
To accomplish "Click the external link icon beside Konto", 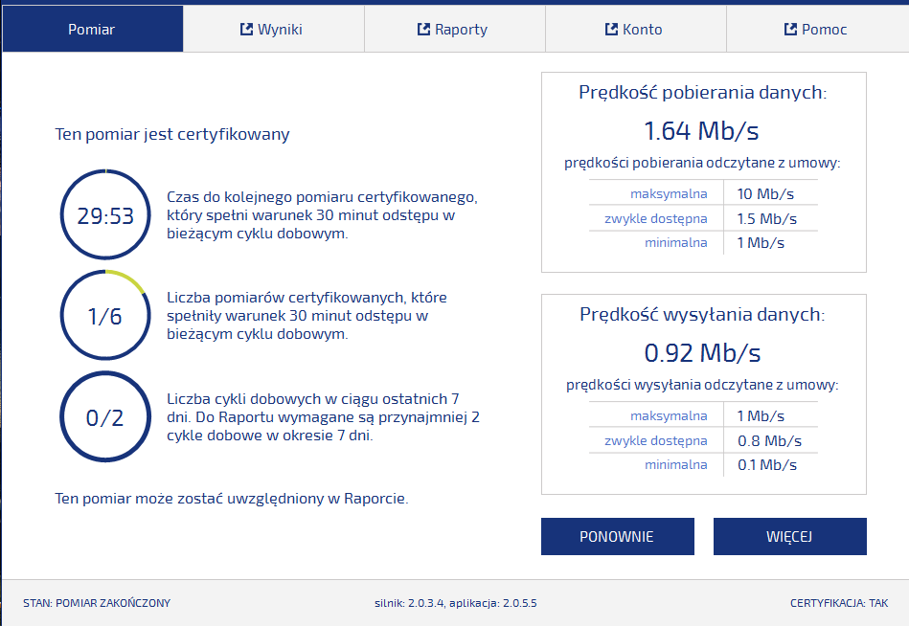I will pyautogui.click(x=612, y=30).
